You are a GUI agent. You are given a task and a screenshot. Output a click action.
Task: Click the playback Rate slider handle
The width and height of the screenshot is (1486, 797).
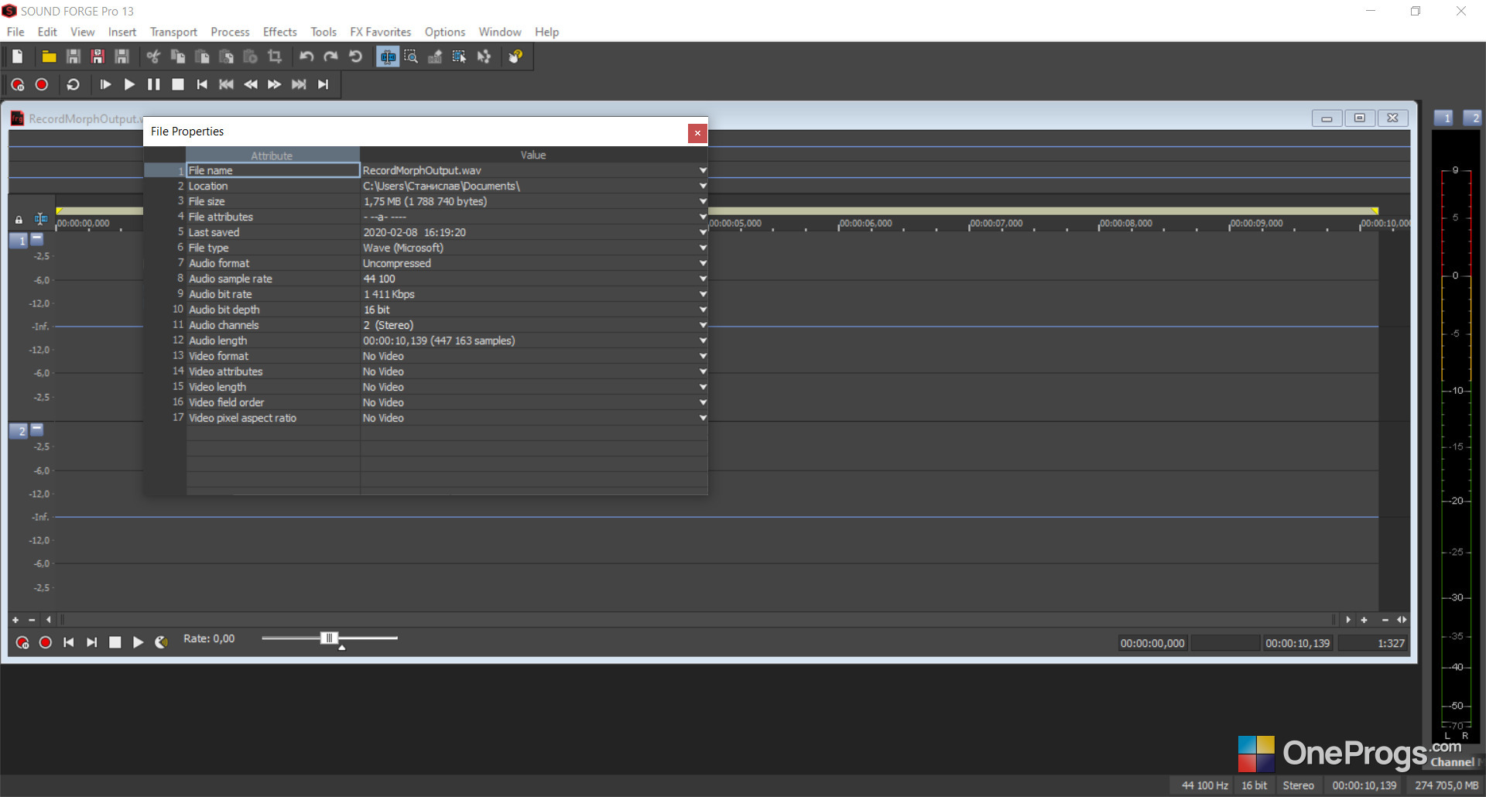(x=329, y=638)
